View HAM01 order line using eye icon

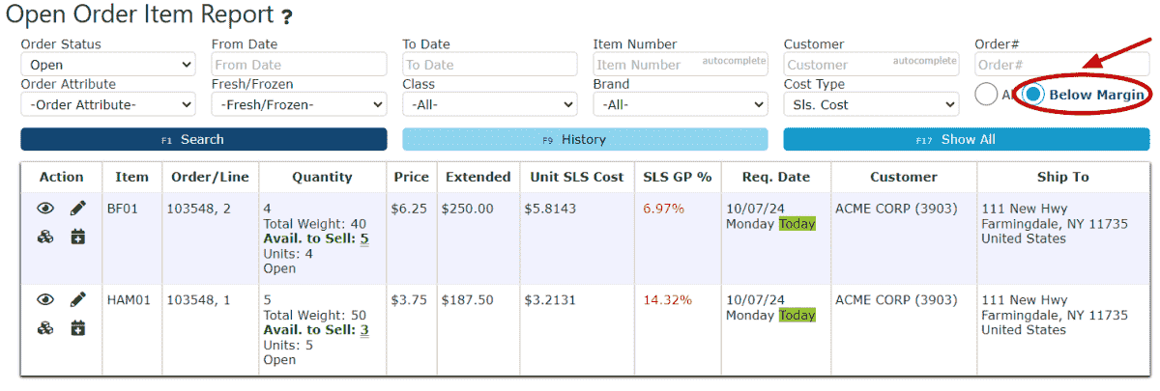pos(45,300)
